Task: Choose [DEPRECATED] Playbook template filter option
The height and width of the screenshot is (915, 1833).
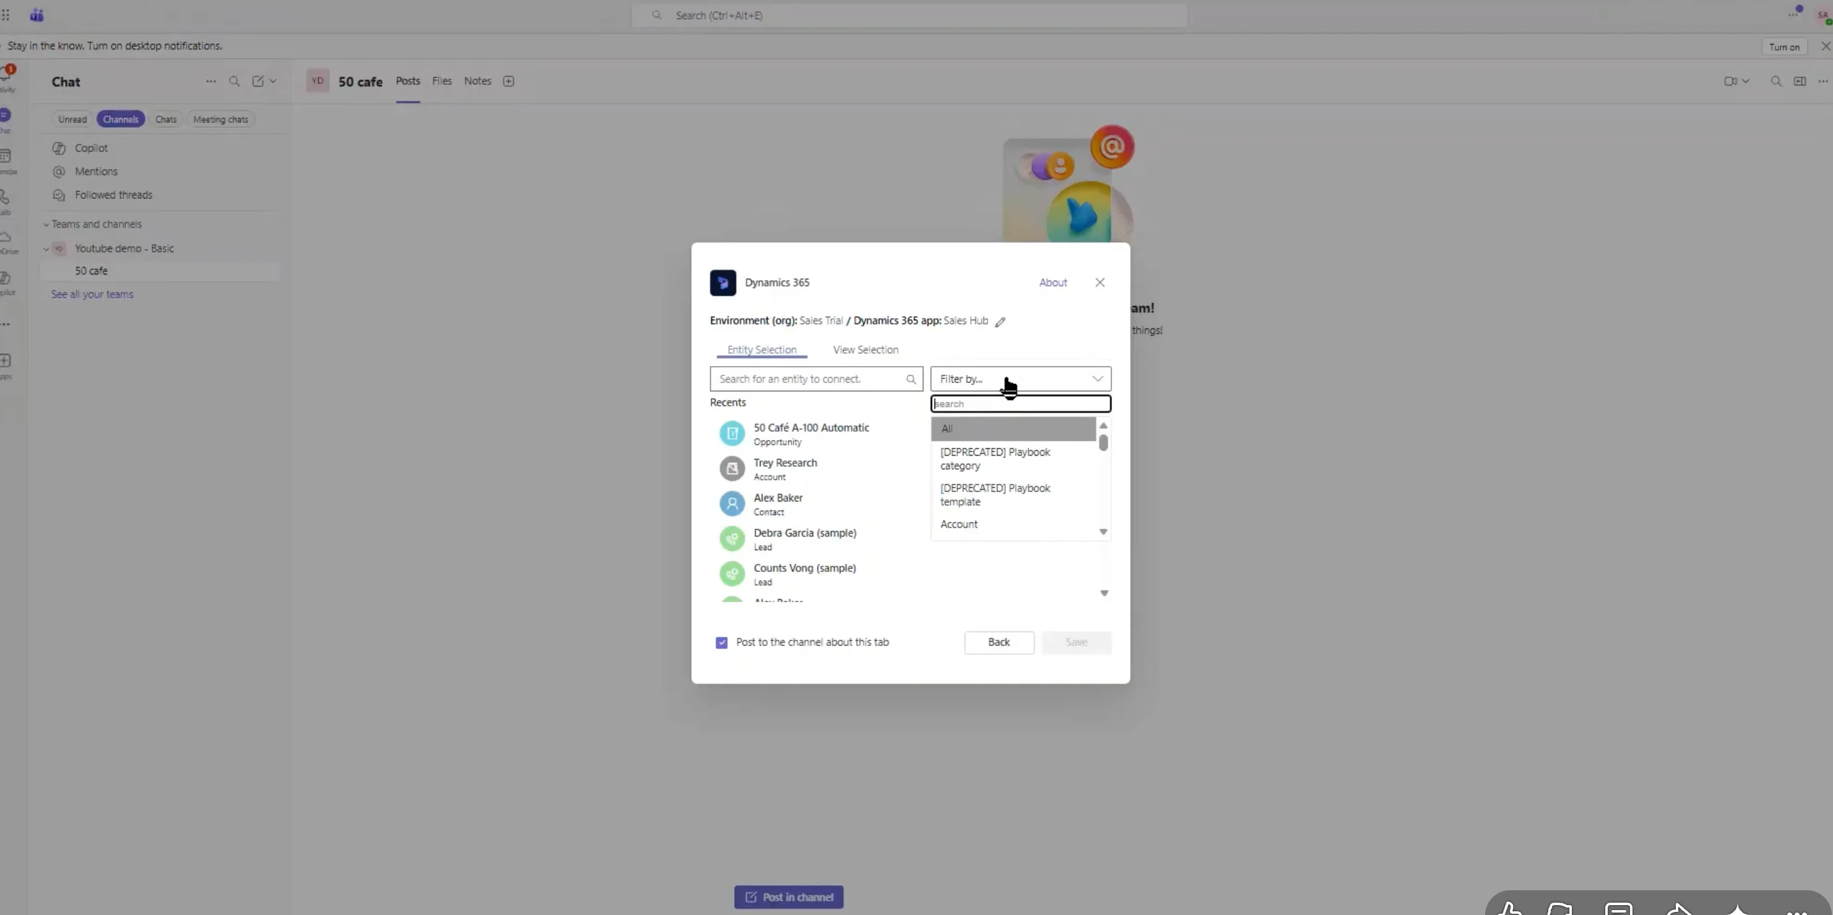Action: point(1013,495)
